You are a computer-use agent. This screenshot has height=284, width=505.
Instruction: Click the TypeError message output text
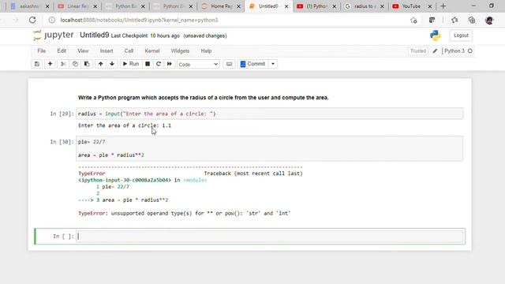tap(185, 213)
